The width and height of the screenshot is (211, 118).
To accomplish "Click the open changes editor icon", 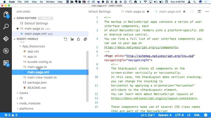I will point(192,12).
